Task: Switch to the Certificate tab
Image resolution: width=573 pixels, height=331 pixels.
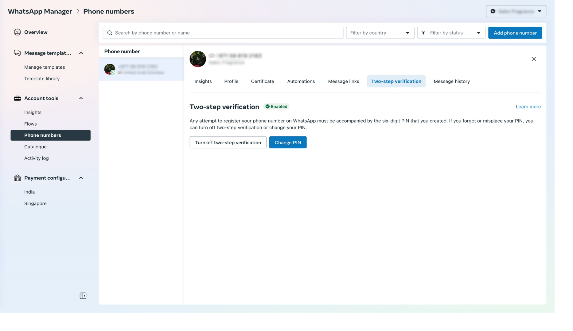Action: tap(263, 81)
